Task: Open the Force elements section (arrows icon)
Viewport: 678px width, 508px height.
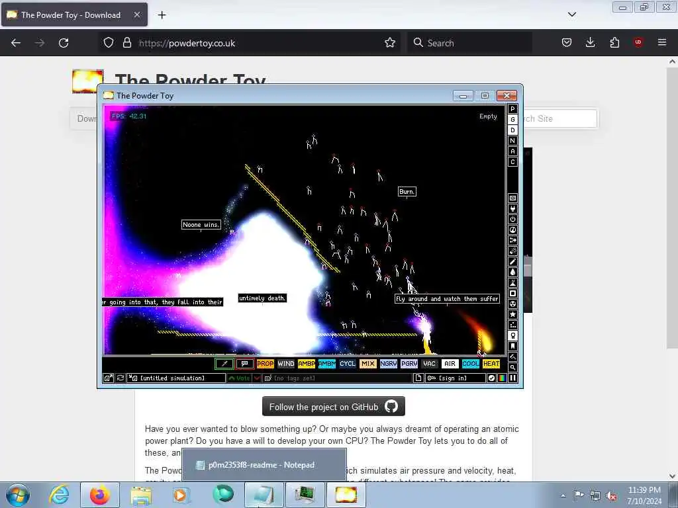Action: pos(512,241)
